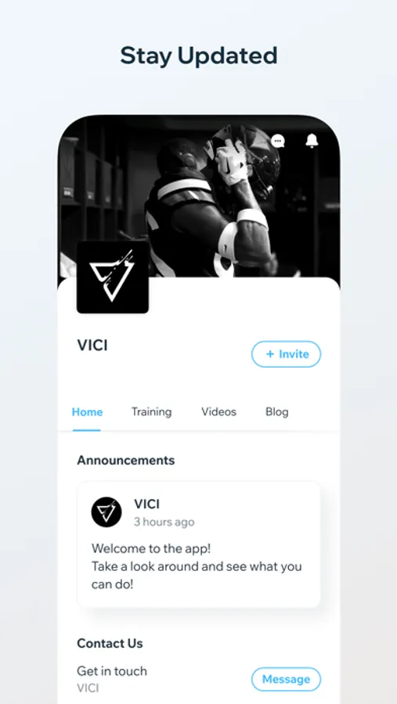Screen dimensions: 397x704
Task: Tap the Stay Updated headline text
Action: click(x=199, y=56)
